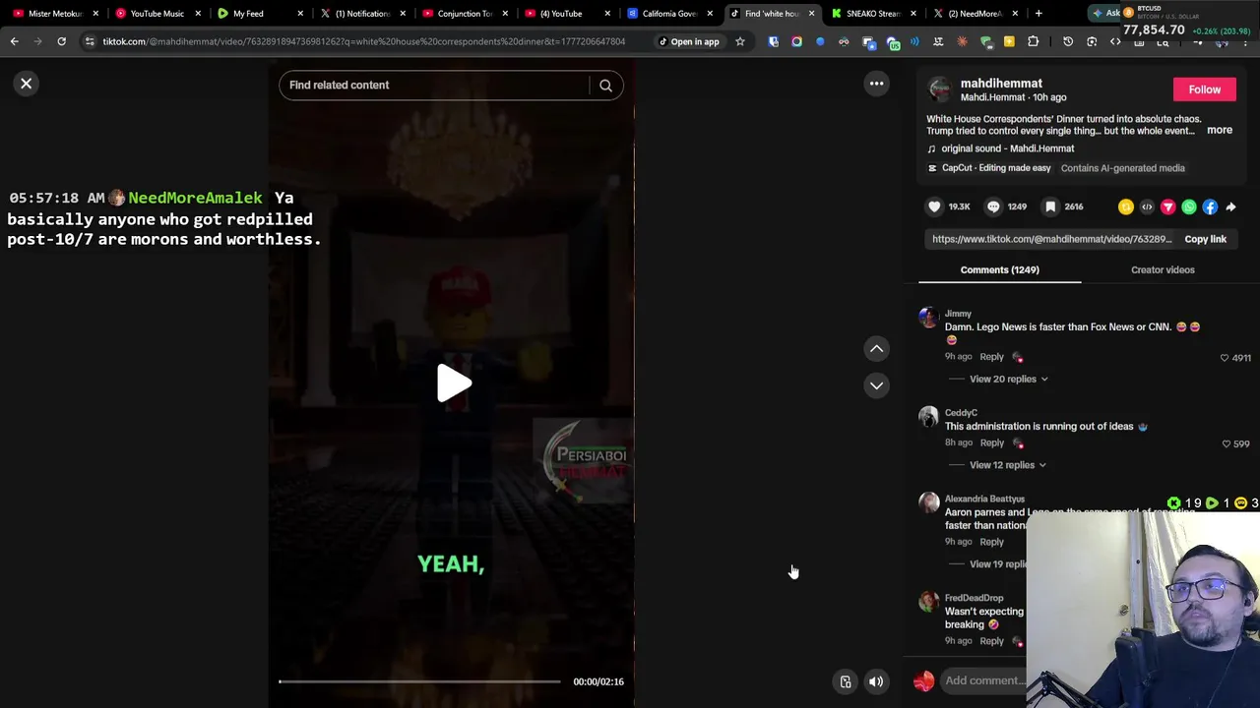Switch to the SNEAKO Stream tab
1260x708 pixels.
[873, 14]
